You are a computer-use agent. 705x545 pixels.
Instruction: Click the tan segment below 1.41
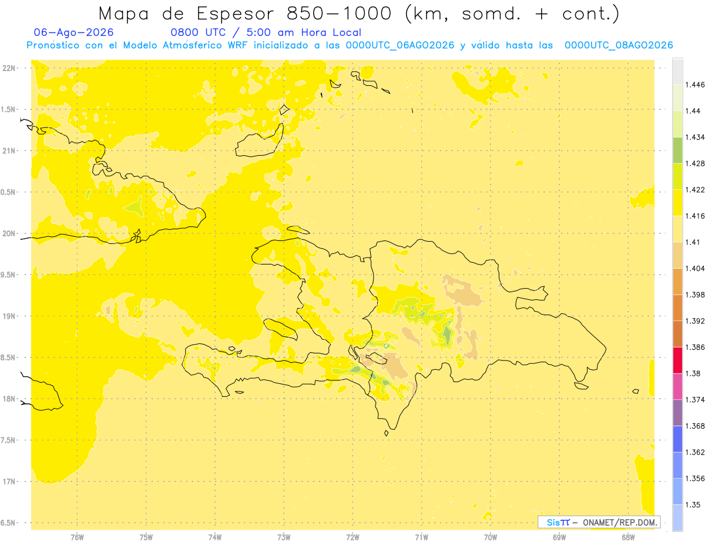tap(677, 255)
